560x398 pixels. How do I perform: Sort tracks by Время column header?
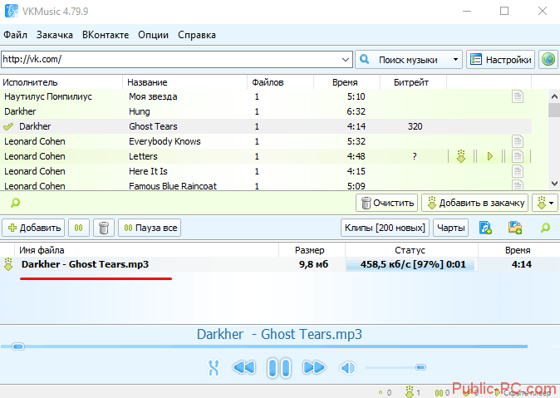[346, 82]
